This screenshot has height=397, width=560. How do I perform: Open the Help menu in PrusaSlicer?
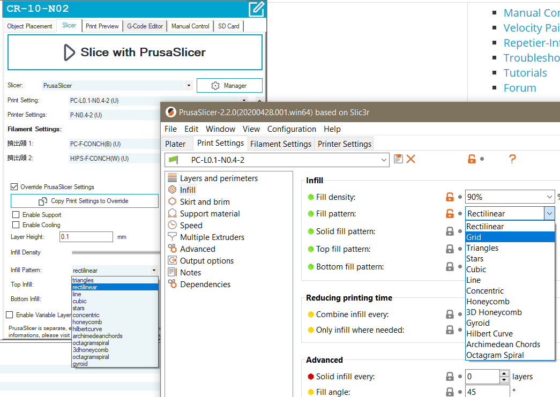point(332,129)
